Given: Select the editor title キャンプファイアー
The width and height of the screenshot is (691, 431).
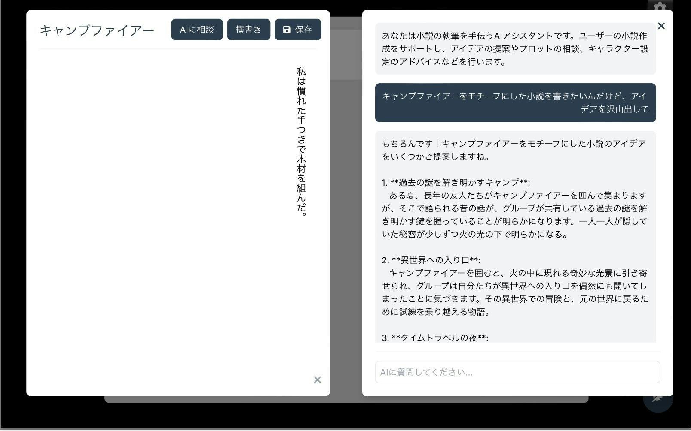Looking at the screenshot, I should point(97,30).
